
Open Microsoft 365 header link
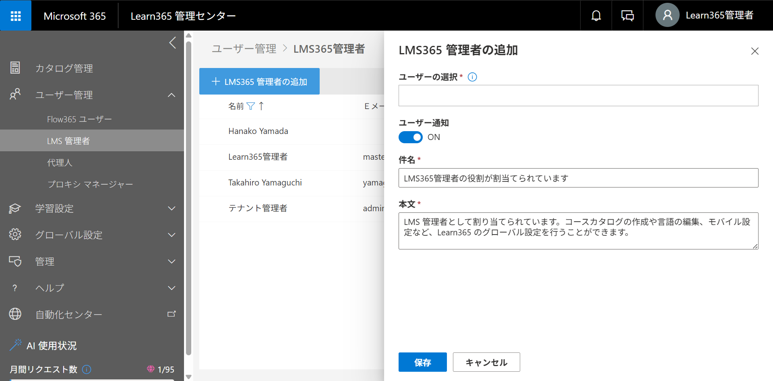[74, 16]
